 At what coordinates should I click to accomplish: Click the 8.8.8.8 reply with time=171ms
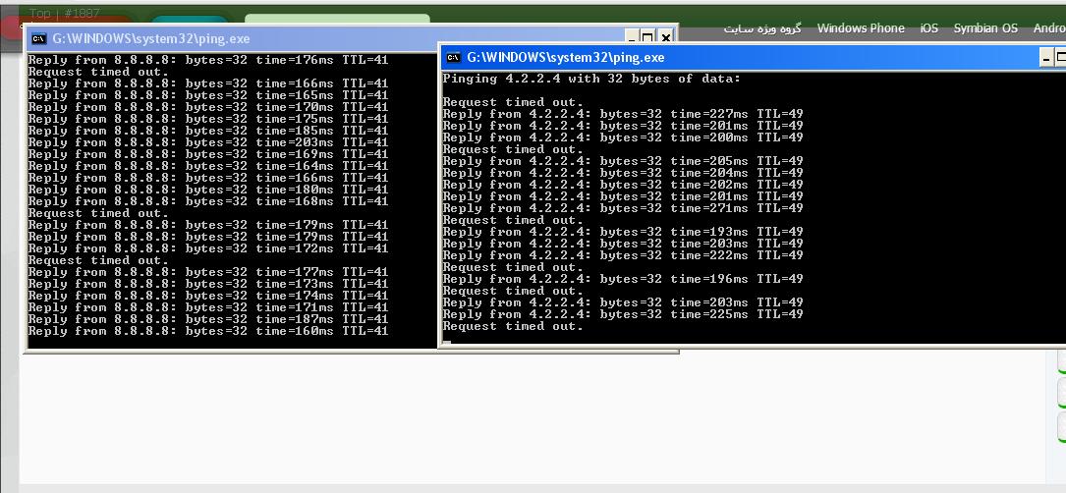coord(208,307)
